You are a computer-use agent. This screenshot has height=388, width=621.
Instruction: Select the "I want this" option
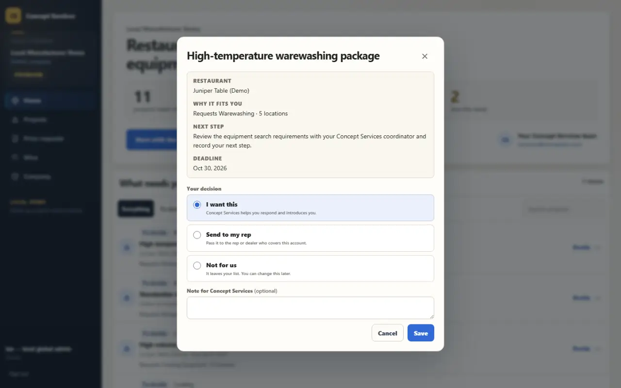(x=310, y=208)
